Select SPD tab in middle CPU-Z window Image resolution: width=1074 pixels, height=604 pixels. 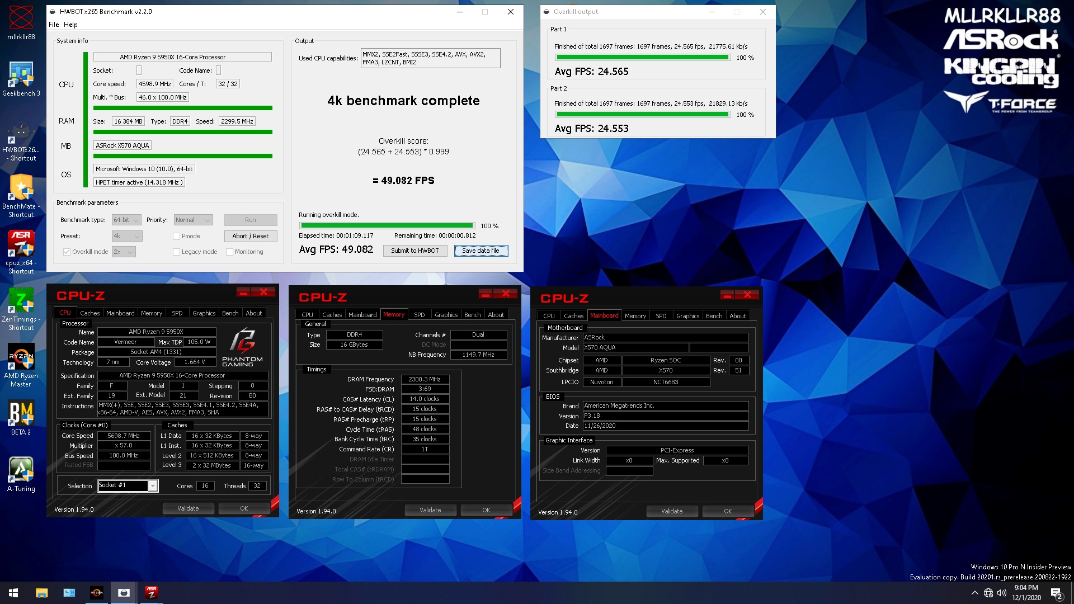click(x=420, y=315)
